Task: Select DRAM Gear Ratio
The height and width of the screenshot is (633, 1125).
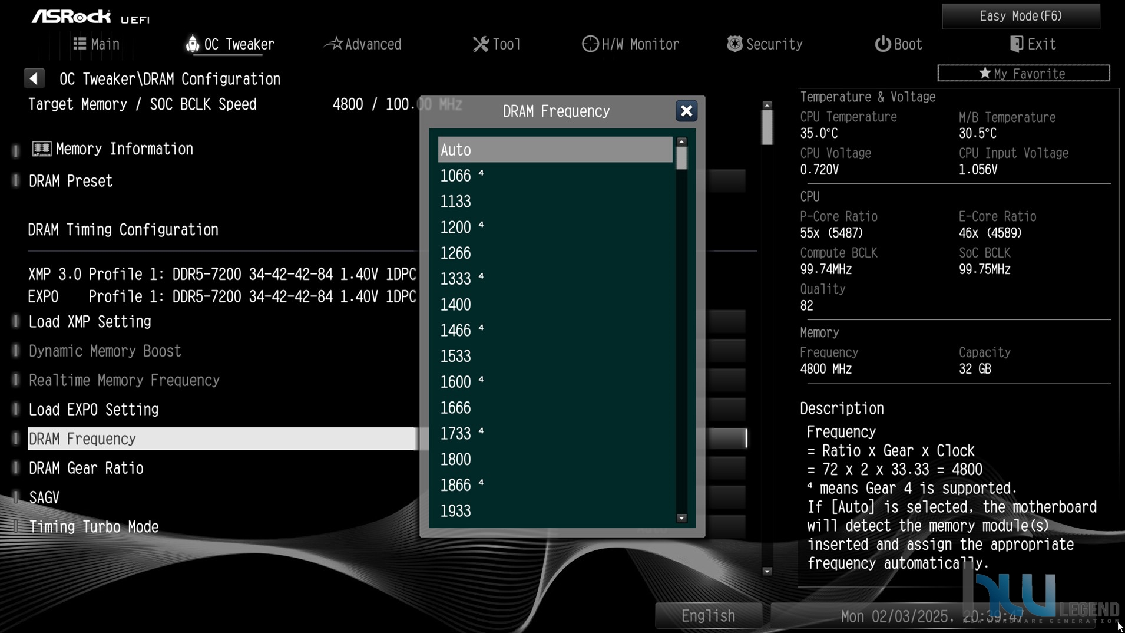Action: point(86,468)
